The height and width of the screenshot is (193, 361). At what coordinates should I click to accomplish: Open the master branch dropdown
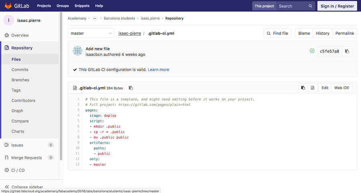tap(91, 33)
